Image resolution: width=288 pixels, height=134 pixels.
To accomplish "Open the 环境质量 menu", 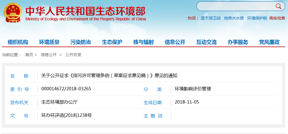I will (x=49, y=42).
